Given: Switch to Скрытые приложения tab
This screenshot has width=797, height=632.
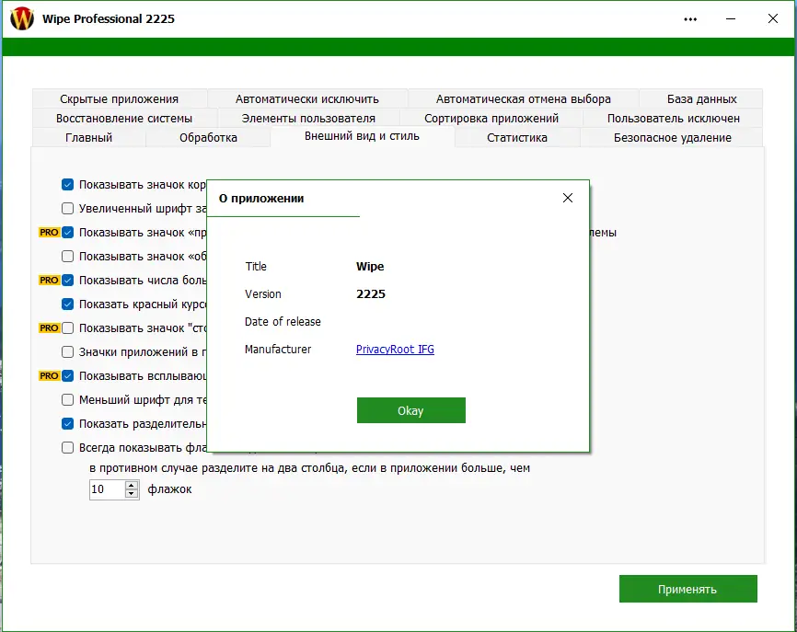Looking at the screenshot, I should coord(120,98).
